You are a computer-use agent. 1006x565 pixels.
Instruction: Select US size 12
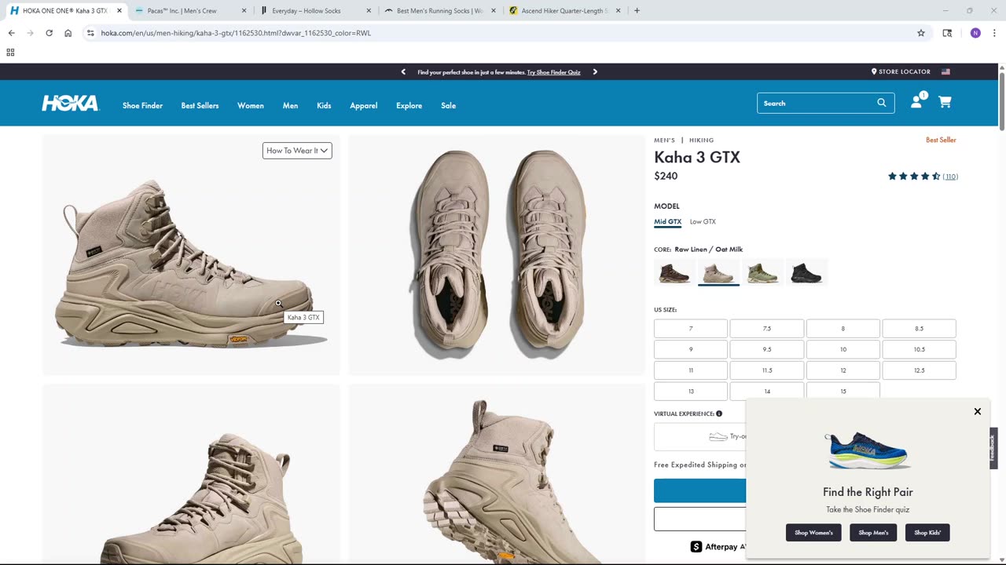(x=843, y=370)
